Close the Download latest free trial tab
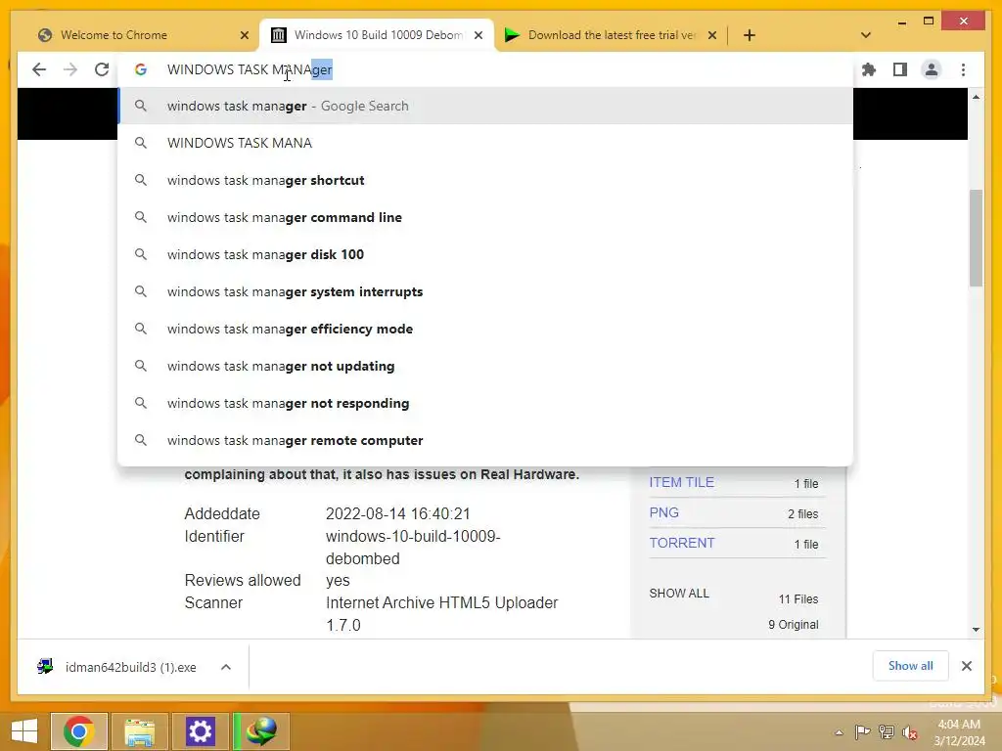Screen dimensions: 1002x751 pos(712,35)
